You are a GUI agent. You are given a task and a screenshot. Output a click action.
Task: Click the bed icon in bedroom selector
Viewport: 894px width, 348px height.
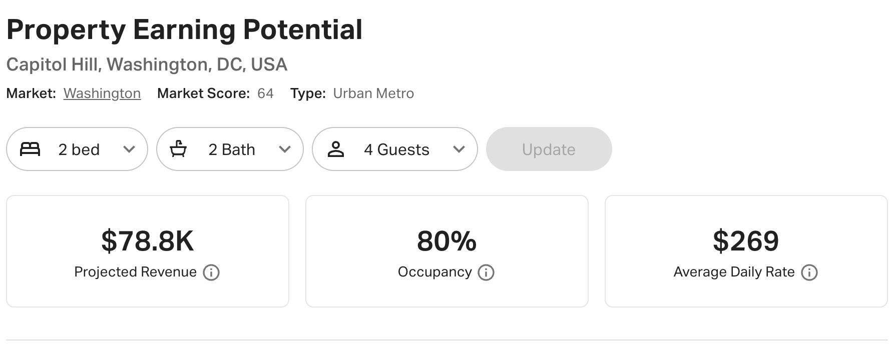(30, 149)
